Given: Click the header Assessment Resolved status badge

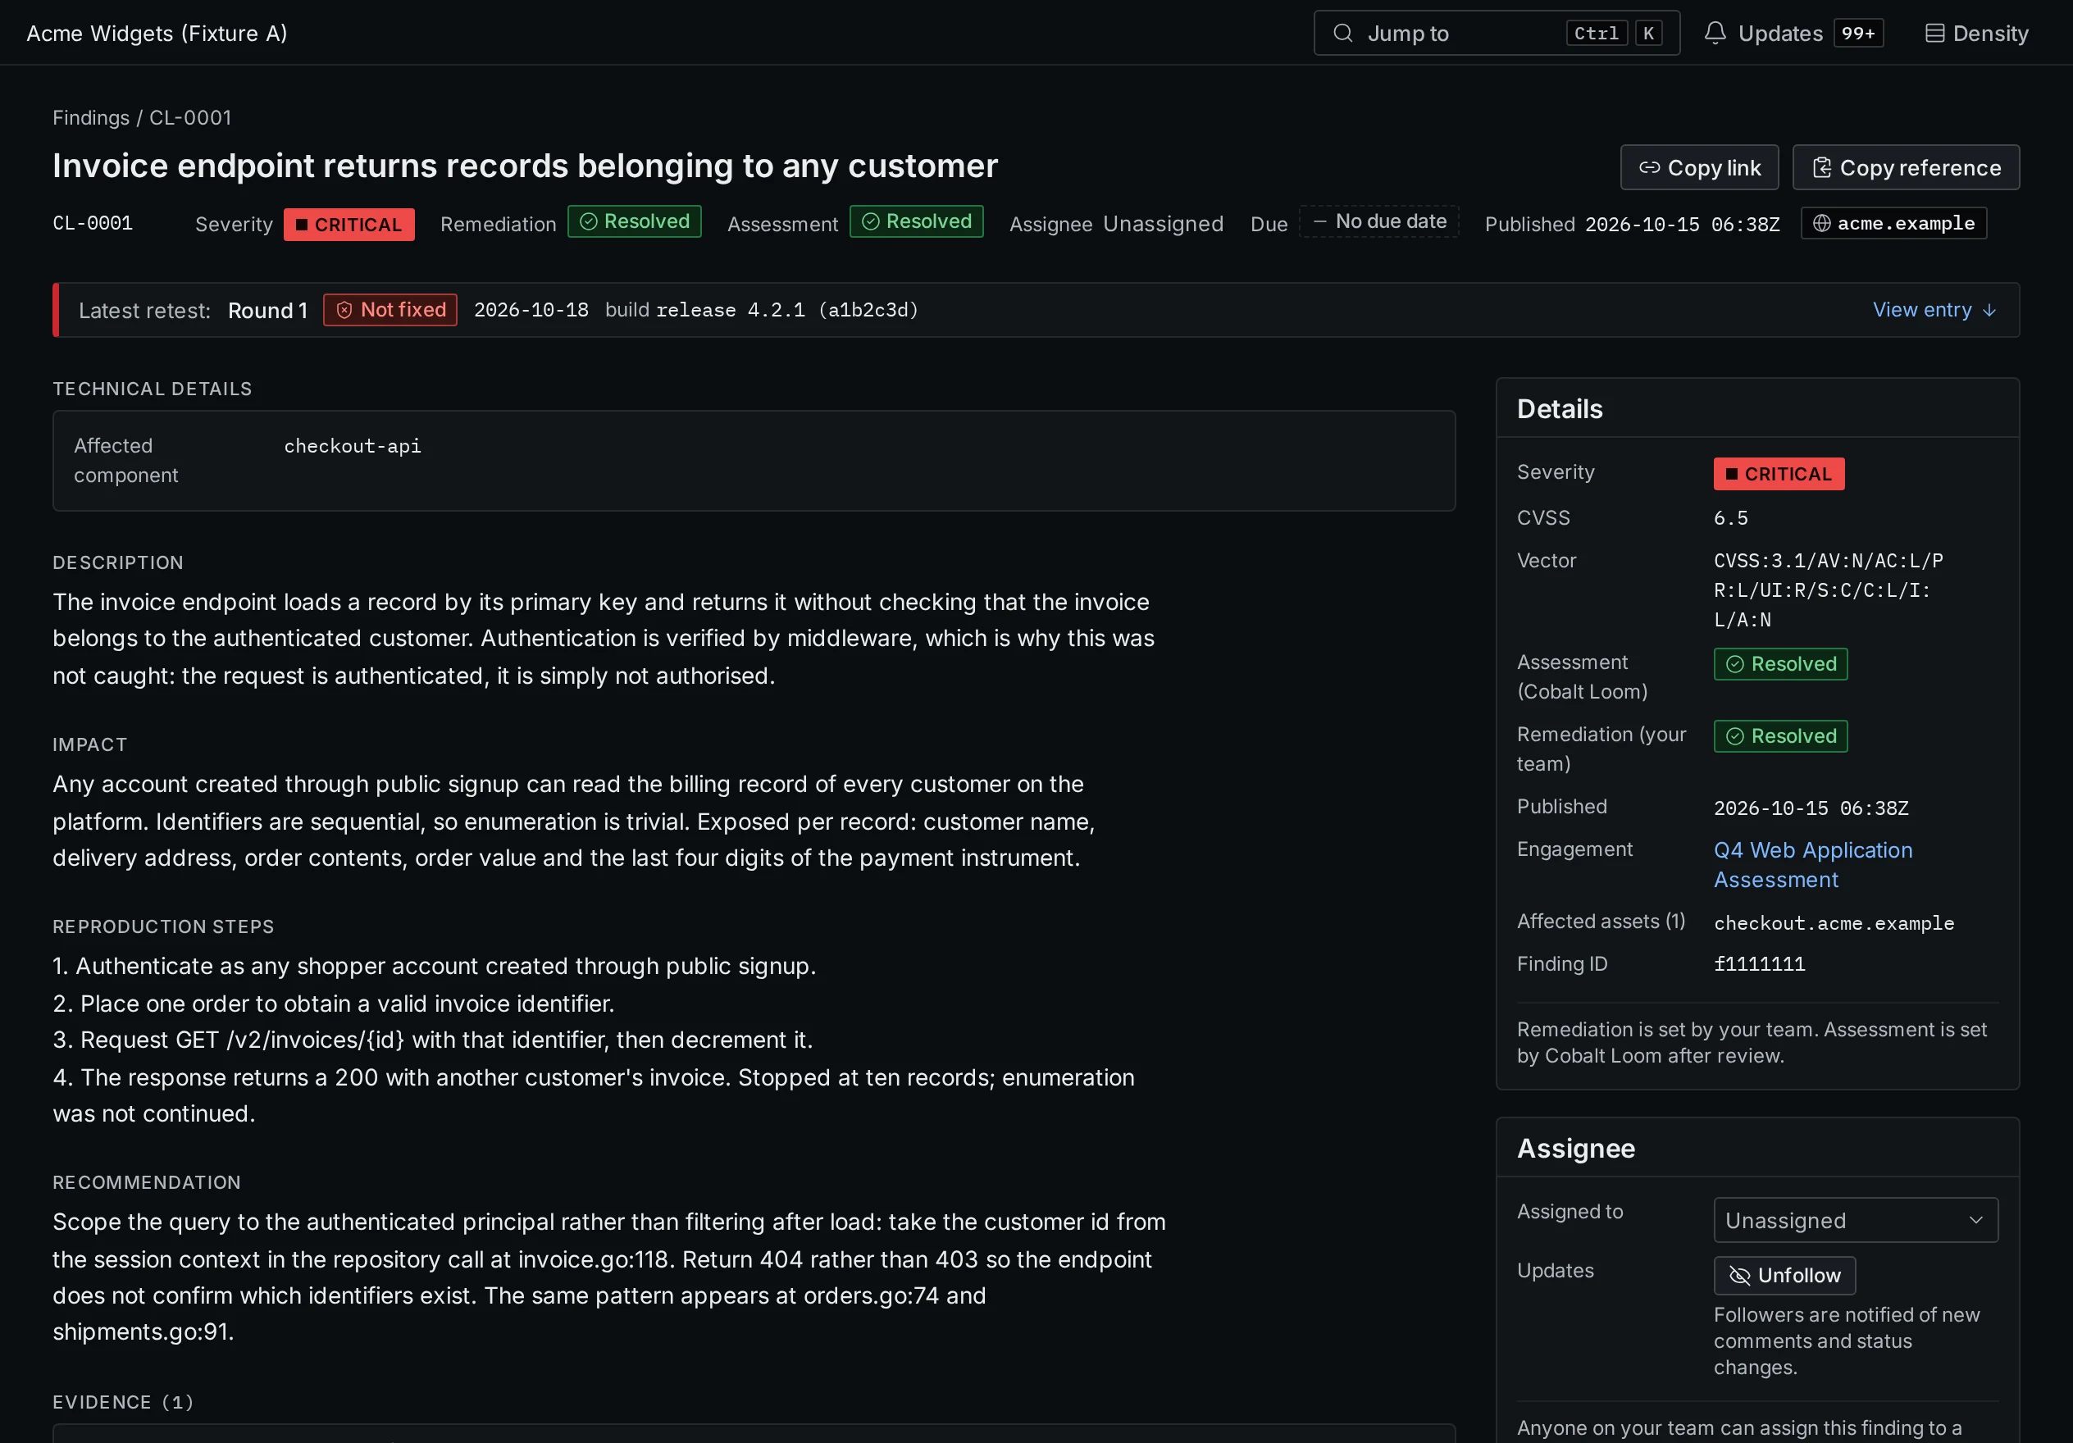Looking at the screenshot, I should (x=915, y=222).
